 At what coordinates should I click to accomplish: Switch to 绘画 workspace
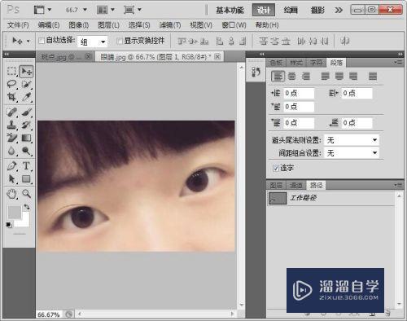click(291, 11)
